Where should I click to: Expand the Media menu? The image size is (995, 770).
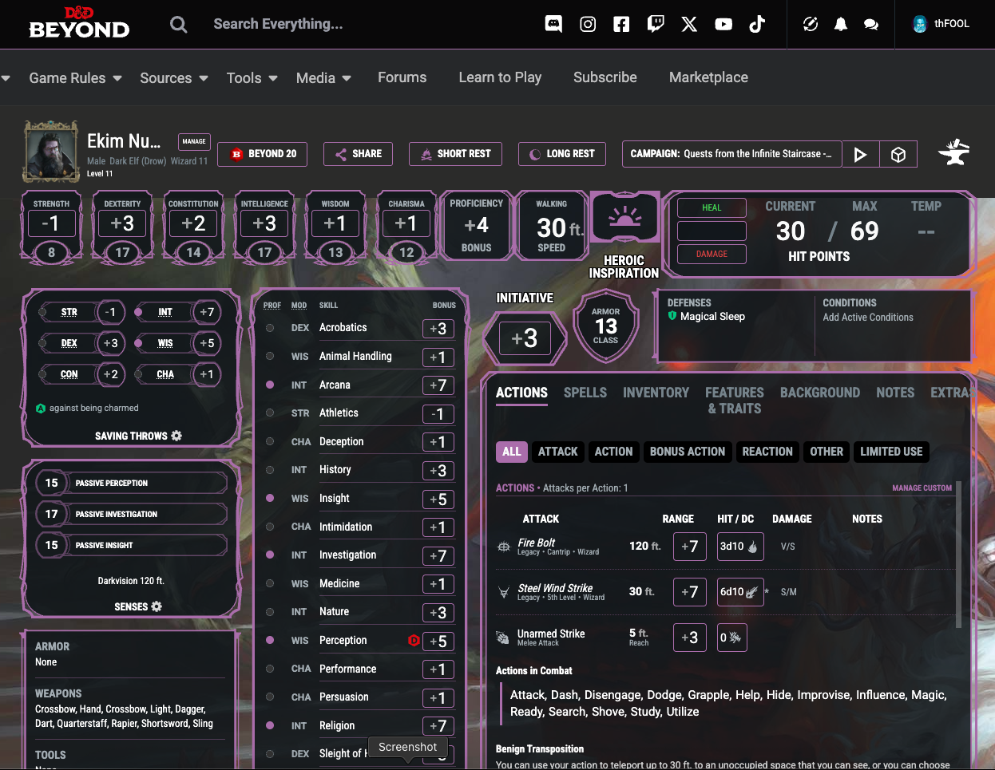tap(324, 78)
